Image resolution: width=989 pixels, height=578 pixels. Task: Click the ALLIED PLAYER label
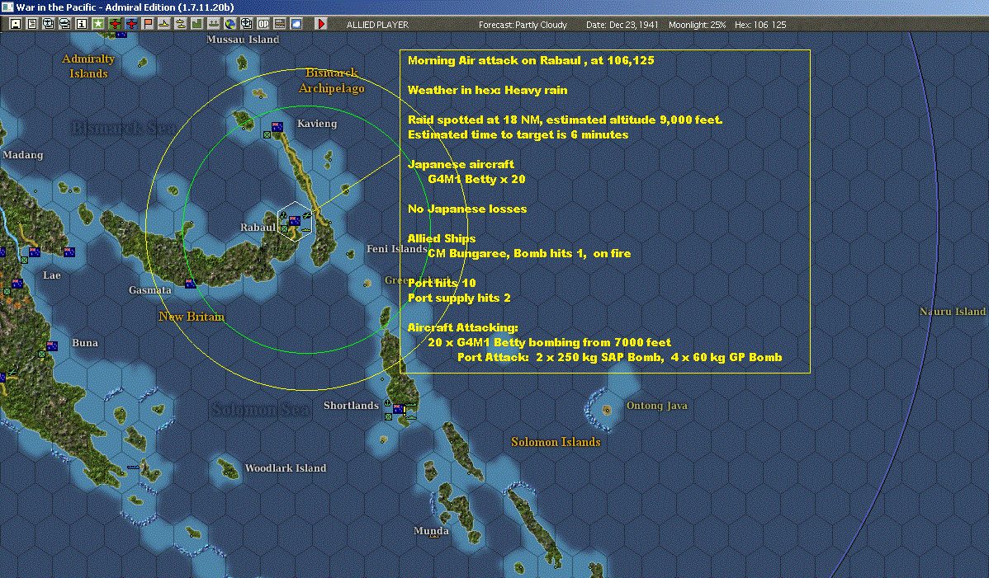377,25
